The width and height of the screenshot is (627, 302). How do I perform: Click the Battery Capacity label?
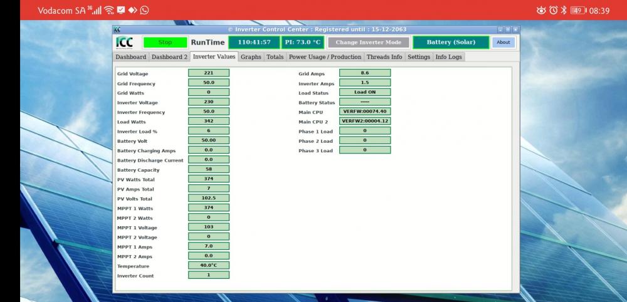pyautogui.click(x=138, y=170)
